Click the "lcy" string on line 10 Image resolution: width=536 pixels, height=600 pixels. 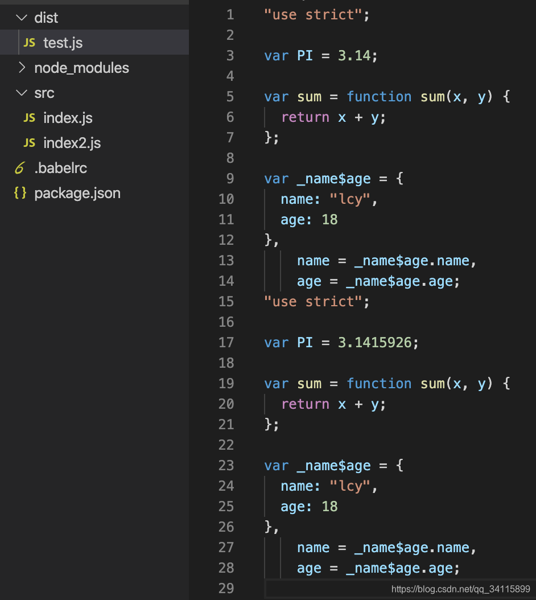[350, 199]
